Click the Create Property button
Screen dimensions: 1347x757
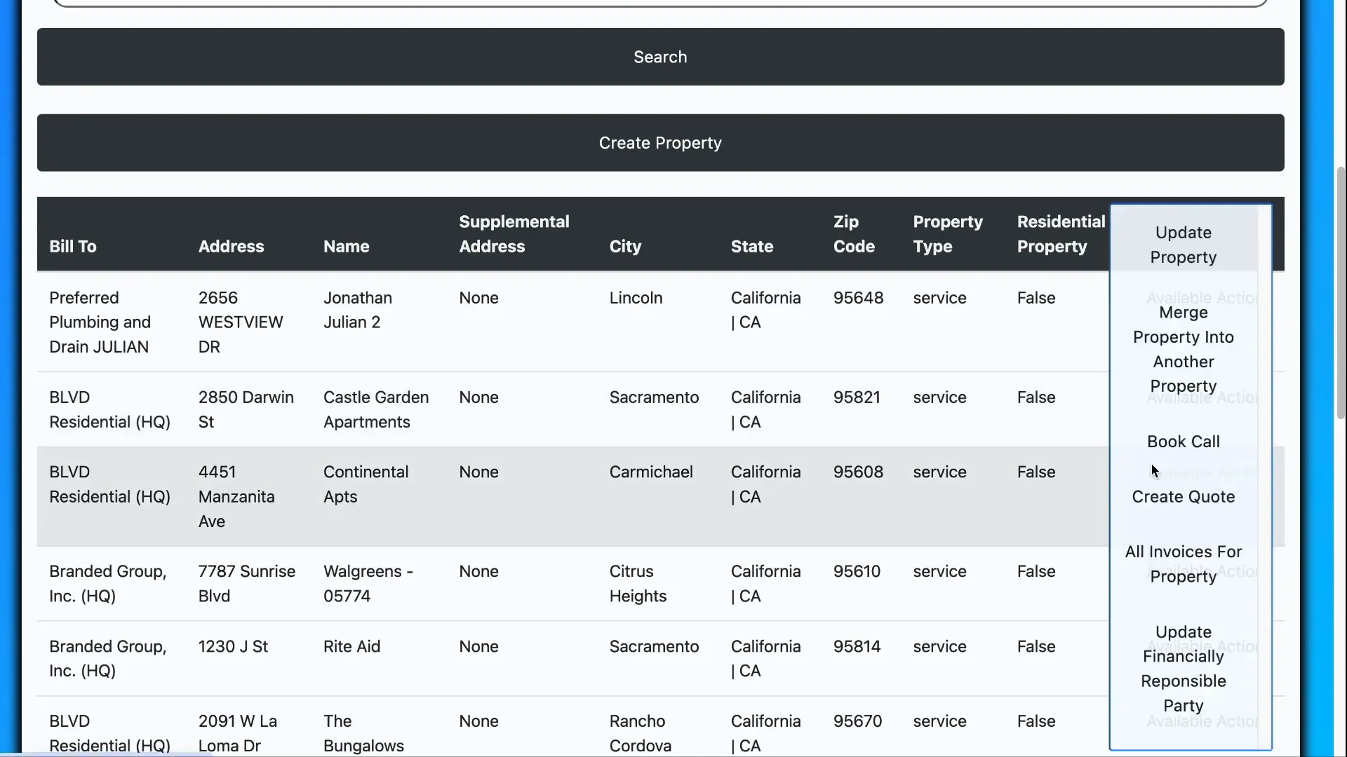click(659, 142)
